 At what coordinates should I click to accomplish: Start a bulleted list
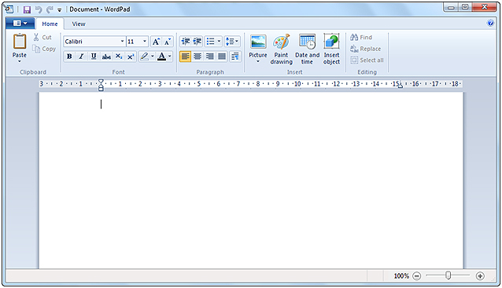point(210,41)
